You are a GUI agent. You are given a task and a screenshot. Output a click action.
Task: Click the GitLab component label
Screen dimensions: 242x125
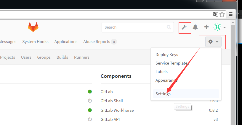click(x=107, y=92)
